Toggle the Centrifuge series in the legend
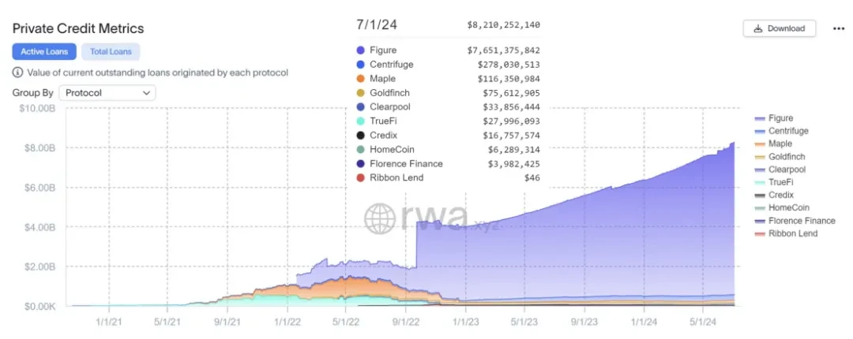 (787, 131)
